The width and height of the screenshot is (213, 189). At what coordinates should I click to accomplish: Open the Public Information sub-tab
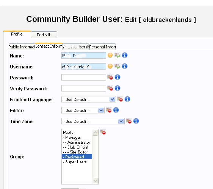(22, 47)
